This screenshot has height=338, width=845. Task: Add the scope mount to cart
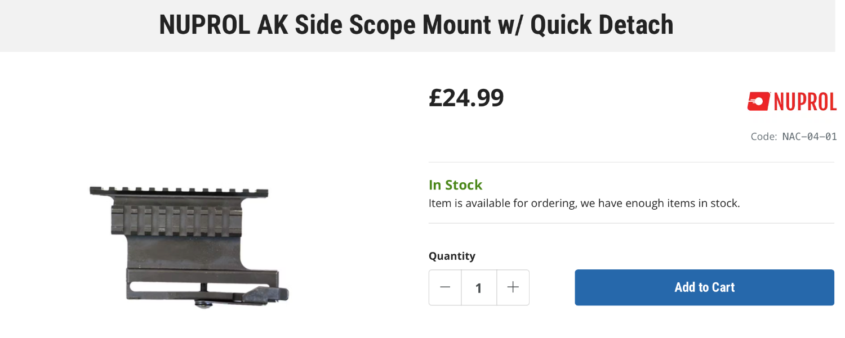704,287
